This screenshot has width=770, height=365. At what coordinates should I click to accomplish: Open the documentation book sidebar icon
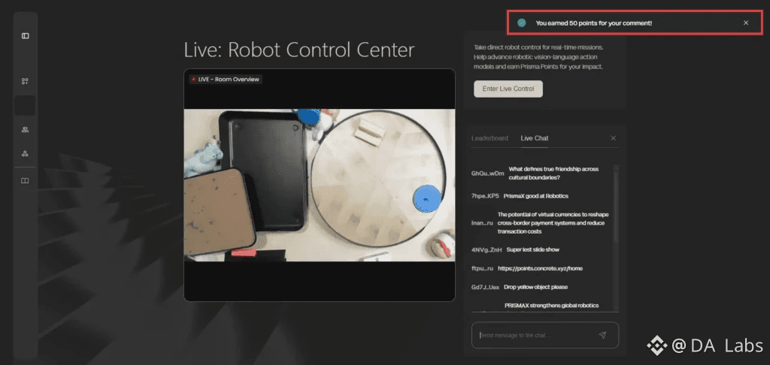coord(25,180)
